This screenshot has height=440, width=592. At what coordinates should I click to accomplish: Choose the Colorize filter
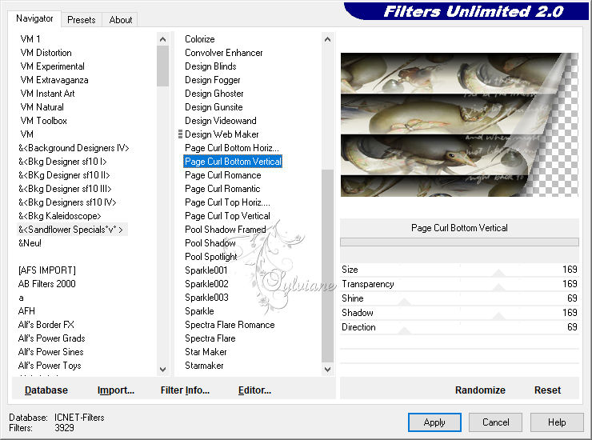coord(200,39)
